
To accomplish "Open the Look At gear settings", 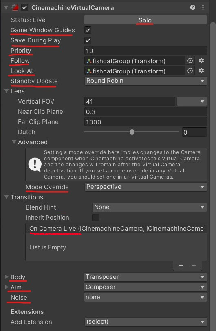I will [x=201, y=71].
